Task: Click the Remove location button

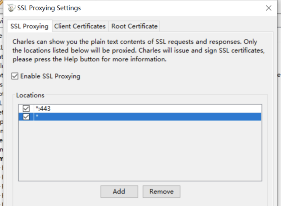Action: pyautogui.click(x=161, y=192)
